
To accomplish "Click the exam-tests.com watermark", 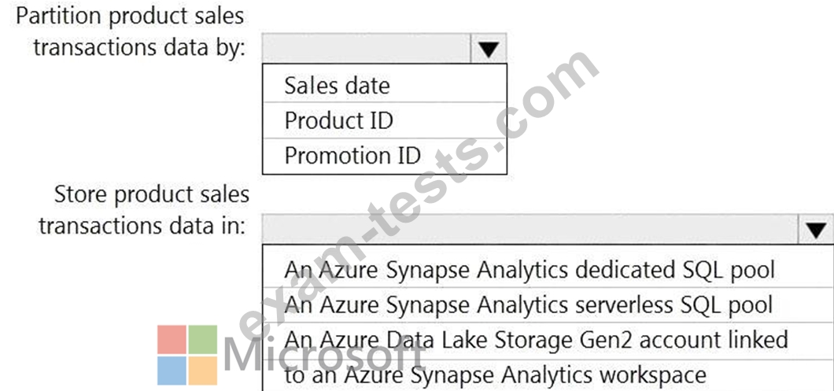I will point(418,197).
